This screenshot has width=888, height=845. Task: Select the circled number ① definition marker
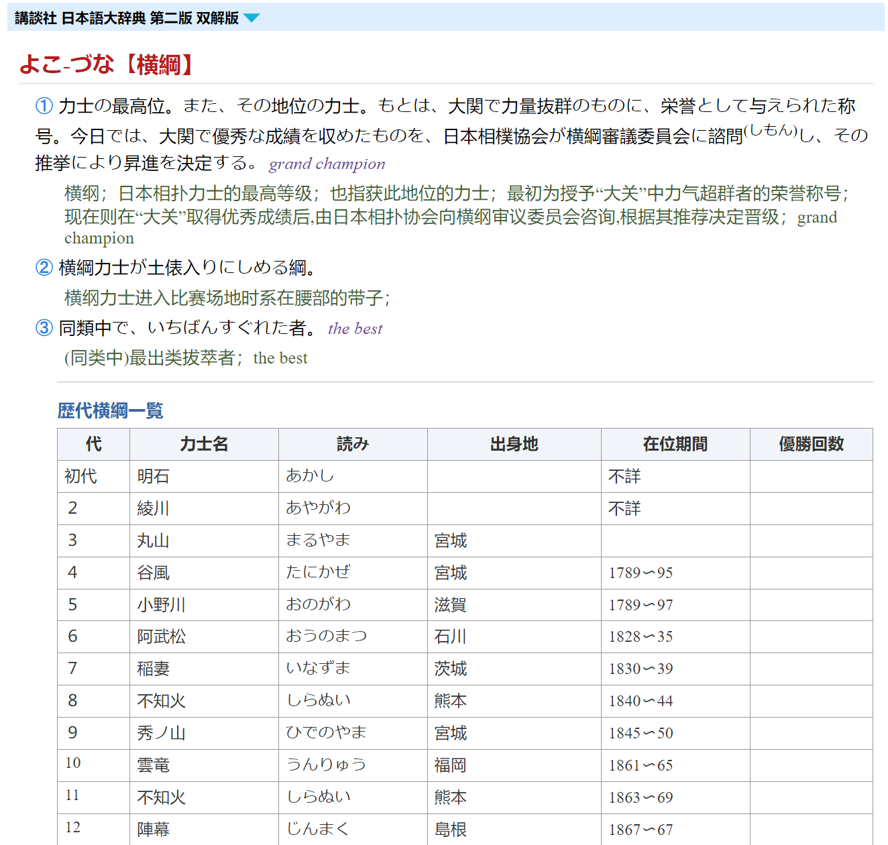44,105
